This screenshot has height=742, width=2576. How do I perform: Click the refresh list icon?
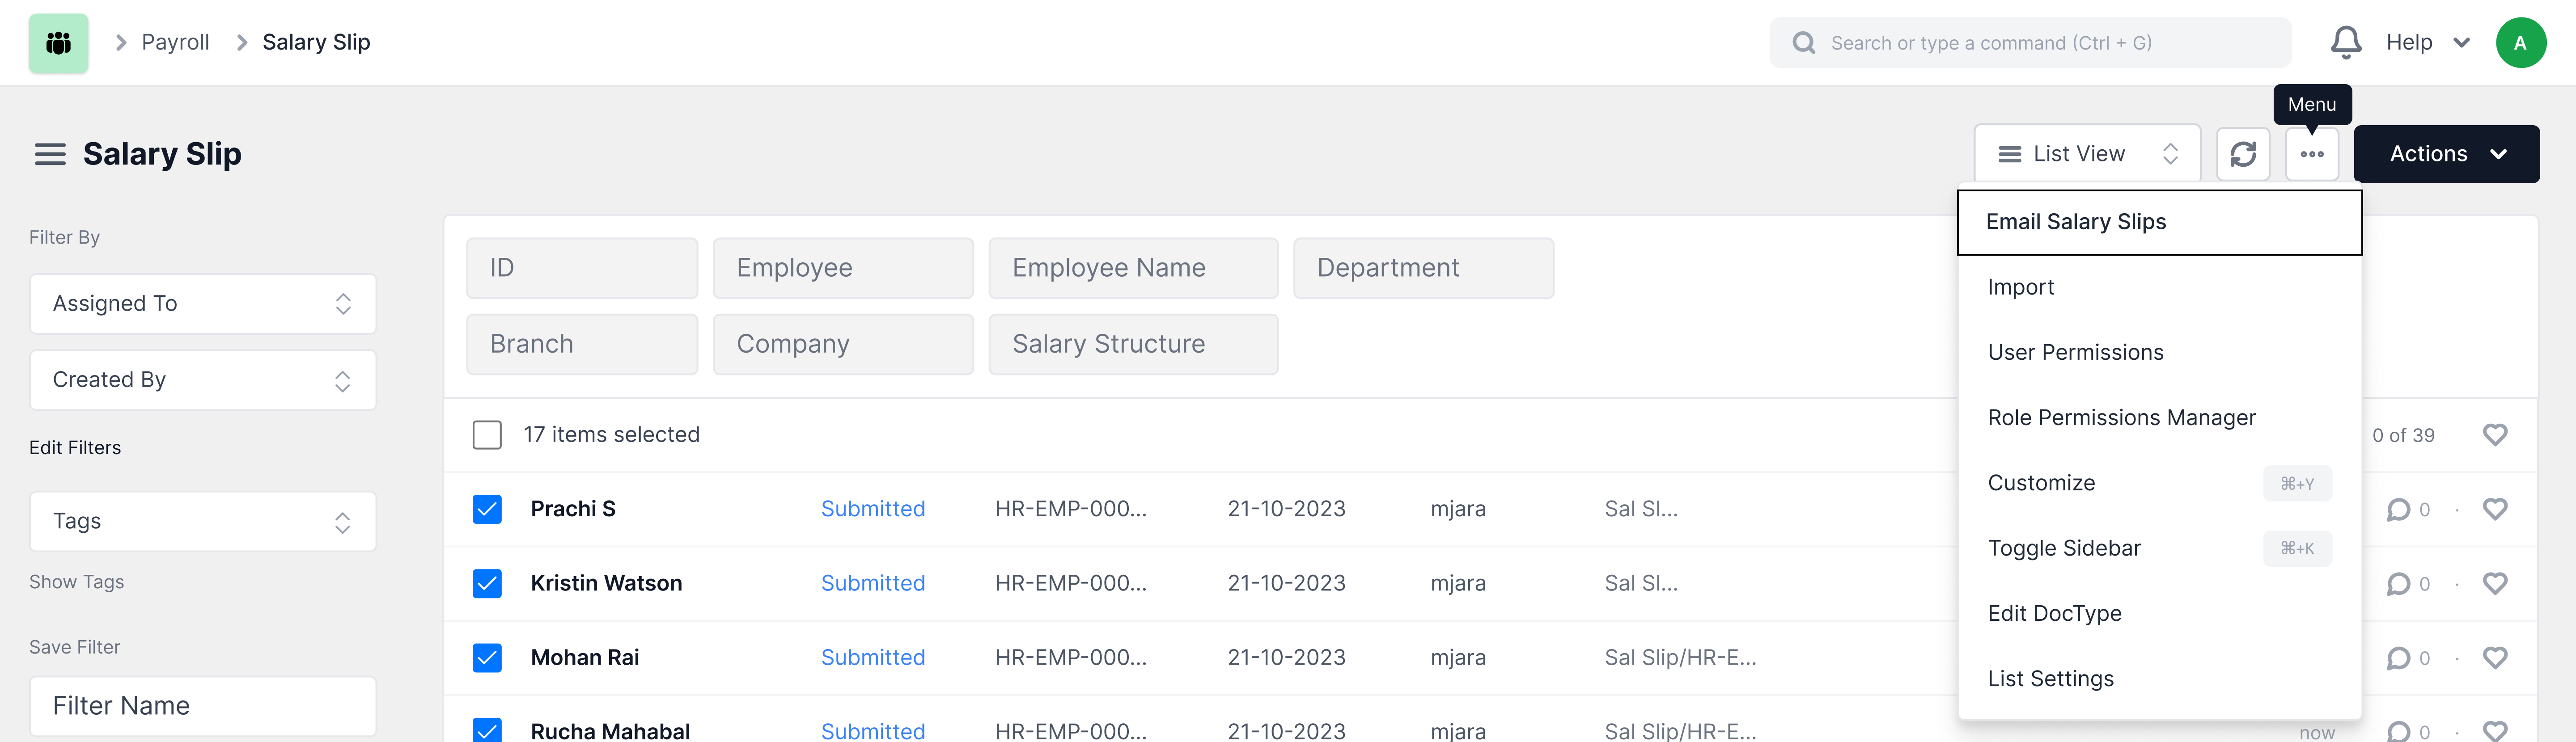[2243, 154]
